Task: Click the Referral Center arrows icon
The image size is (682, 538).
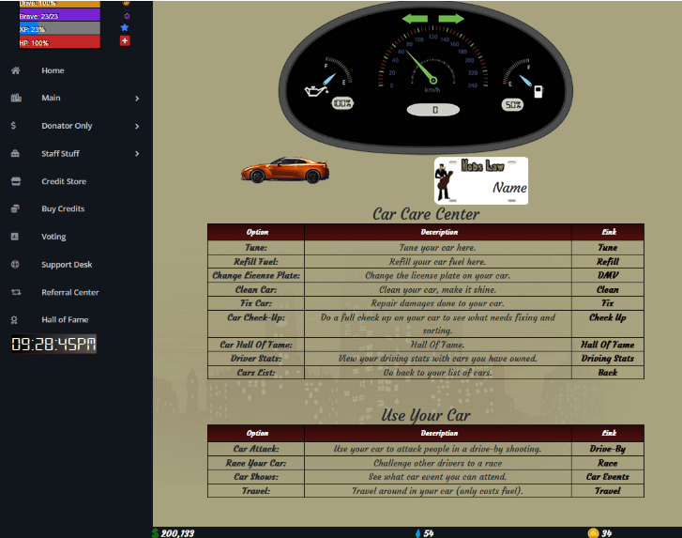Action: tap(15, 292)
